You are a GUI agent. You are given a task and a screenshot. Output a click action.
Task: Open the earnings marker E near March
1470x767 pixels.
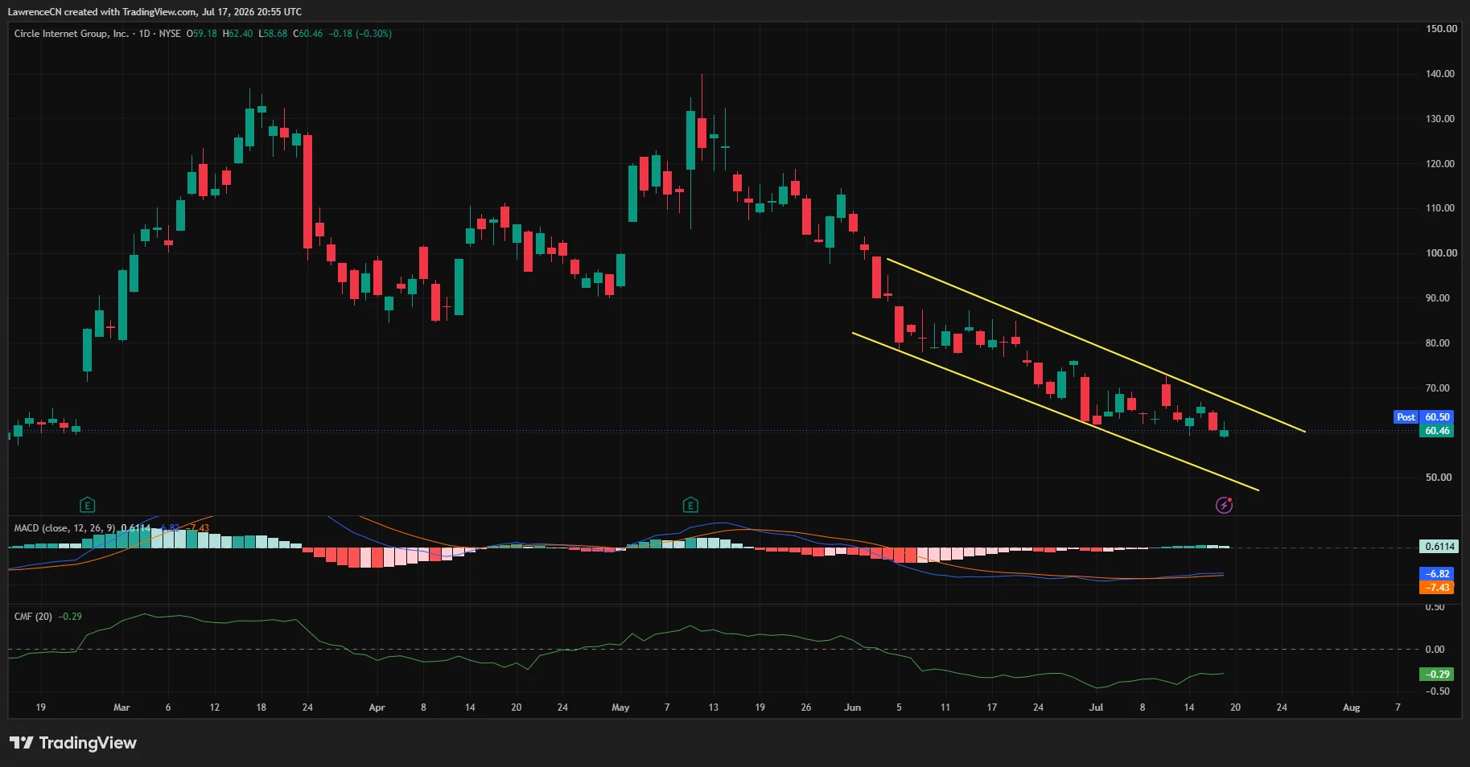88,505
